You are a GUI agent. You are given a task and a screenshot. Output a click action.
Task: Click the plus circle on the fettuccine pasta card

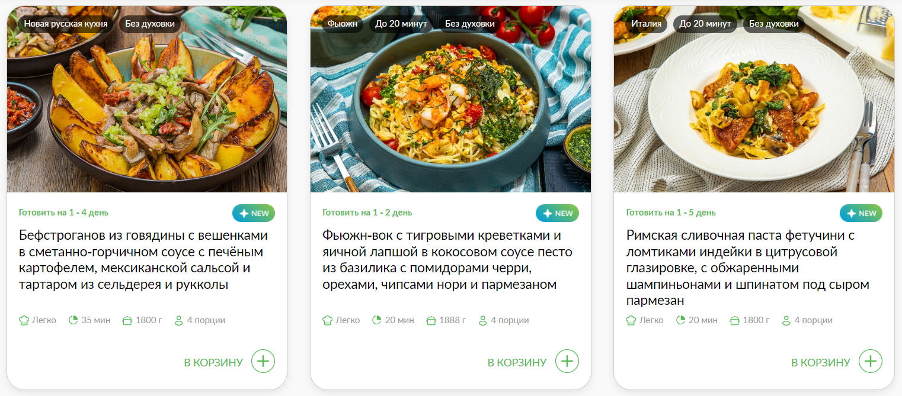[871, 361]
